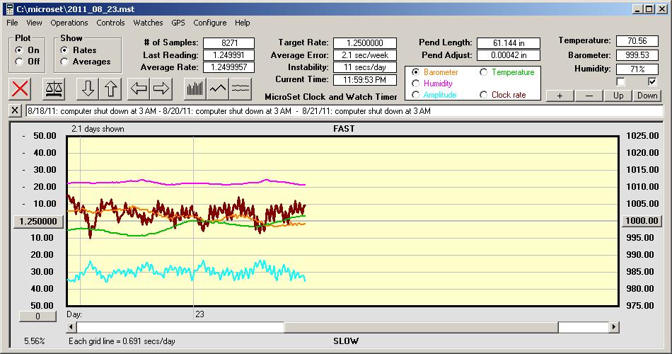
Task: Select the Barometer trace radio button
Action: tap(415, 72)
